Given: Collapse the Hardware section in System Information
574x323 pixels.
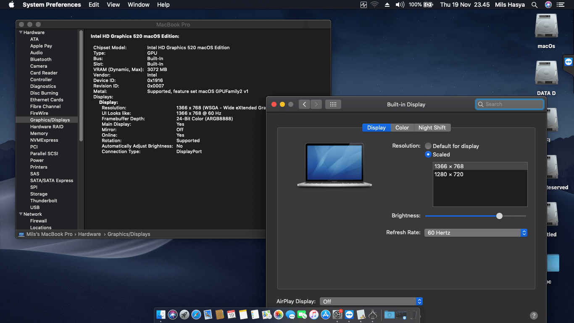Looking at the screenshot, I should (x=21, y=32).
